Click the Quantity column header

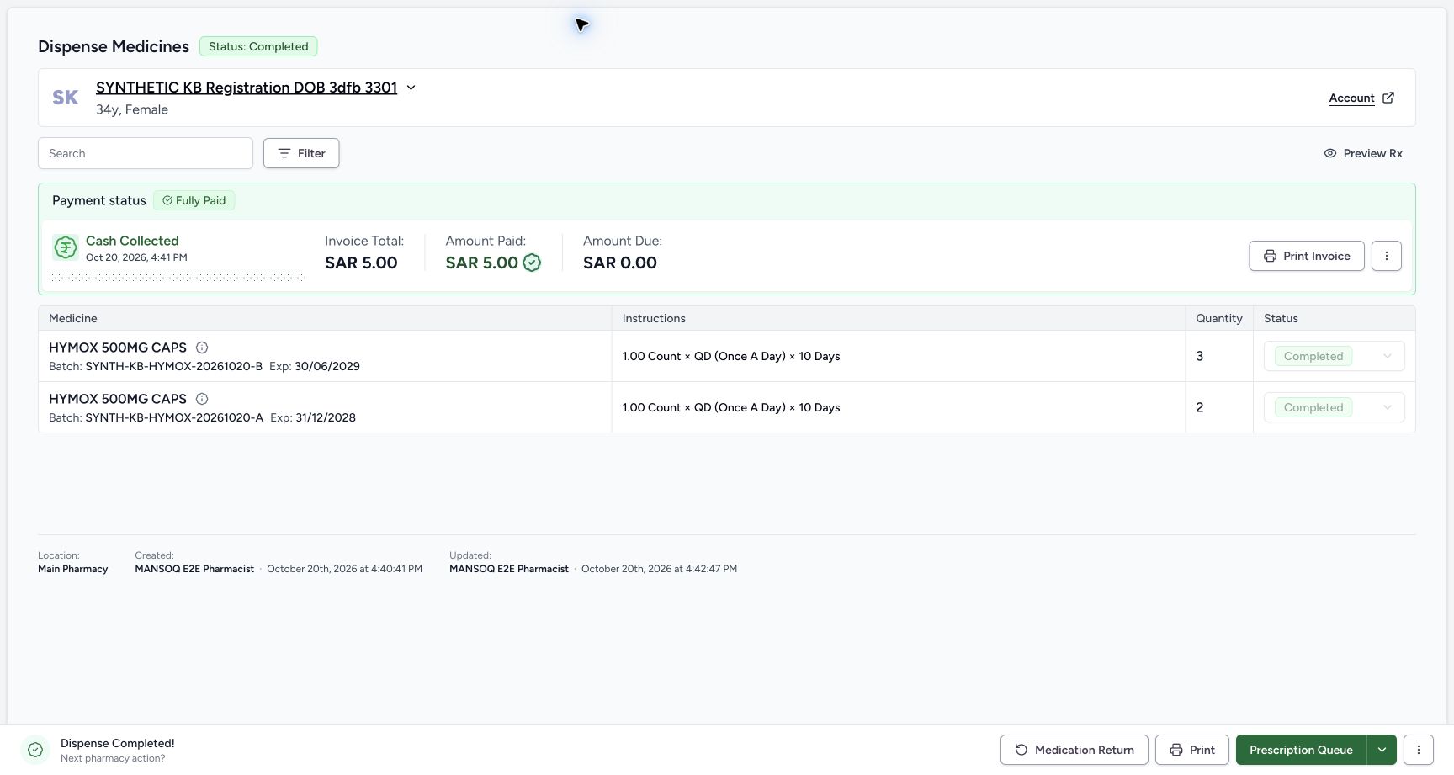(1219, 318)
